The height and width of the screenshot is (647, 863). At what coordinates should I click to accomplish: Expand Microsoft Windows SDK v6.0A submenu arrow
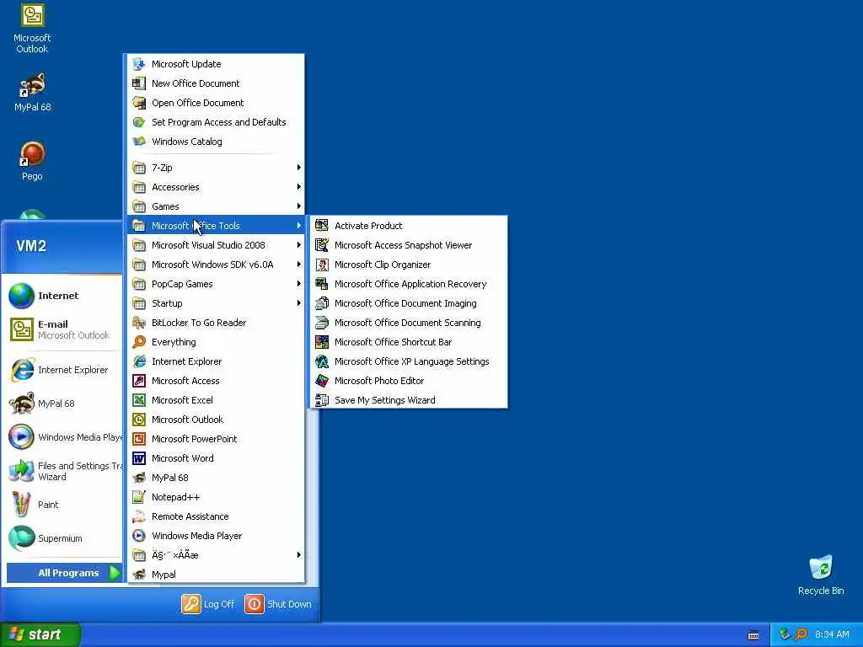[x=299, y=265]
